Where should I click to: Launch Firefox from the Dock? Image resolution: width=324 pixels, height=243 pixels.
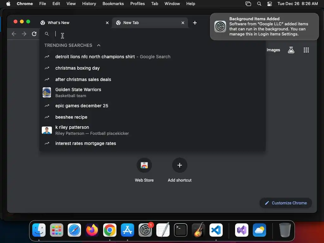point(92,230)
